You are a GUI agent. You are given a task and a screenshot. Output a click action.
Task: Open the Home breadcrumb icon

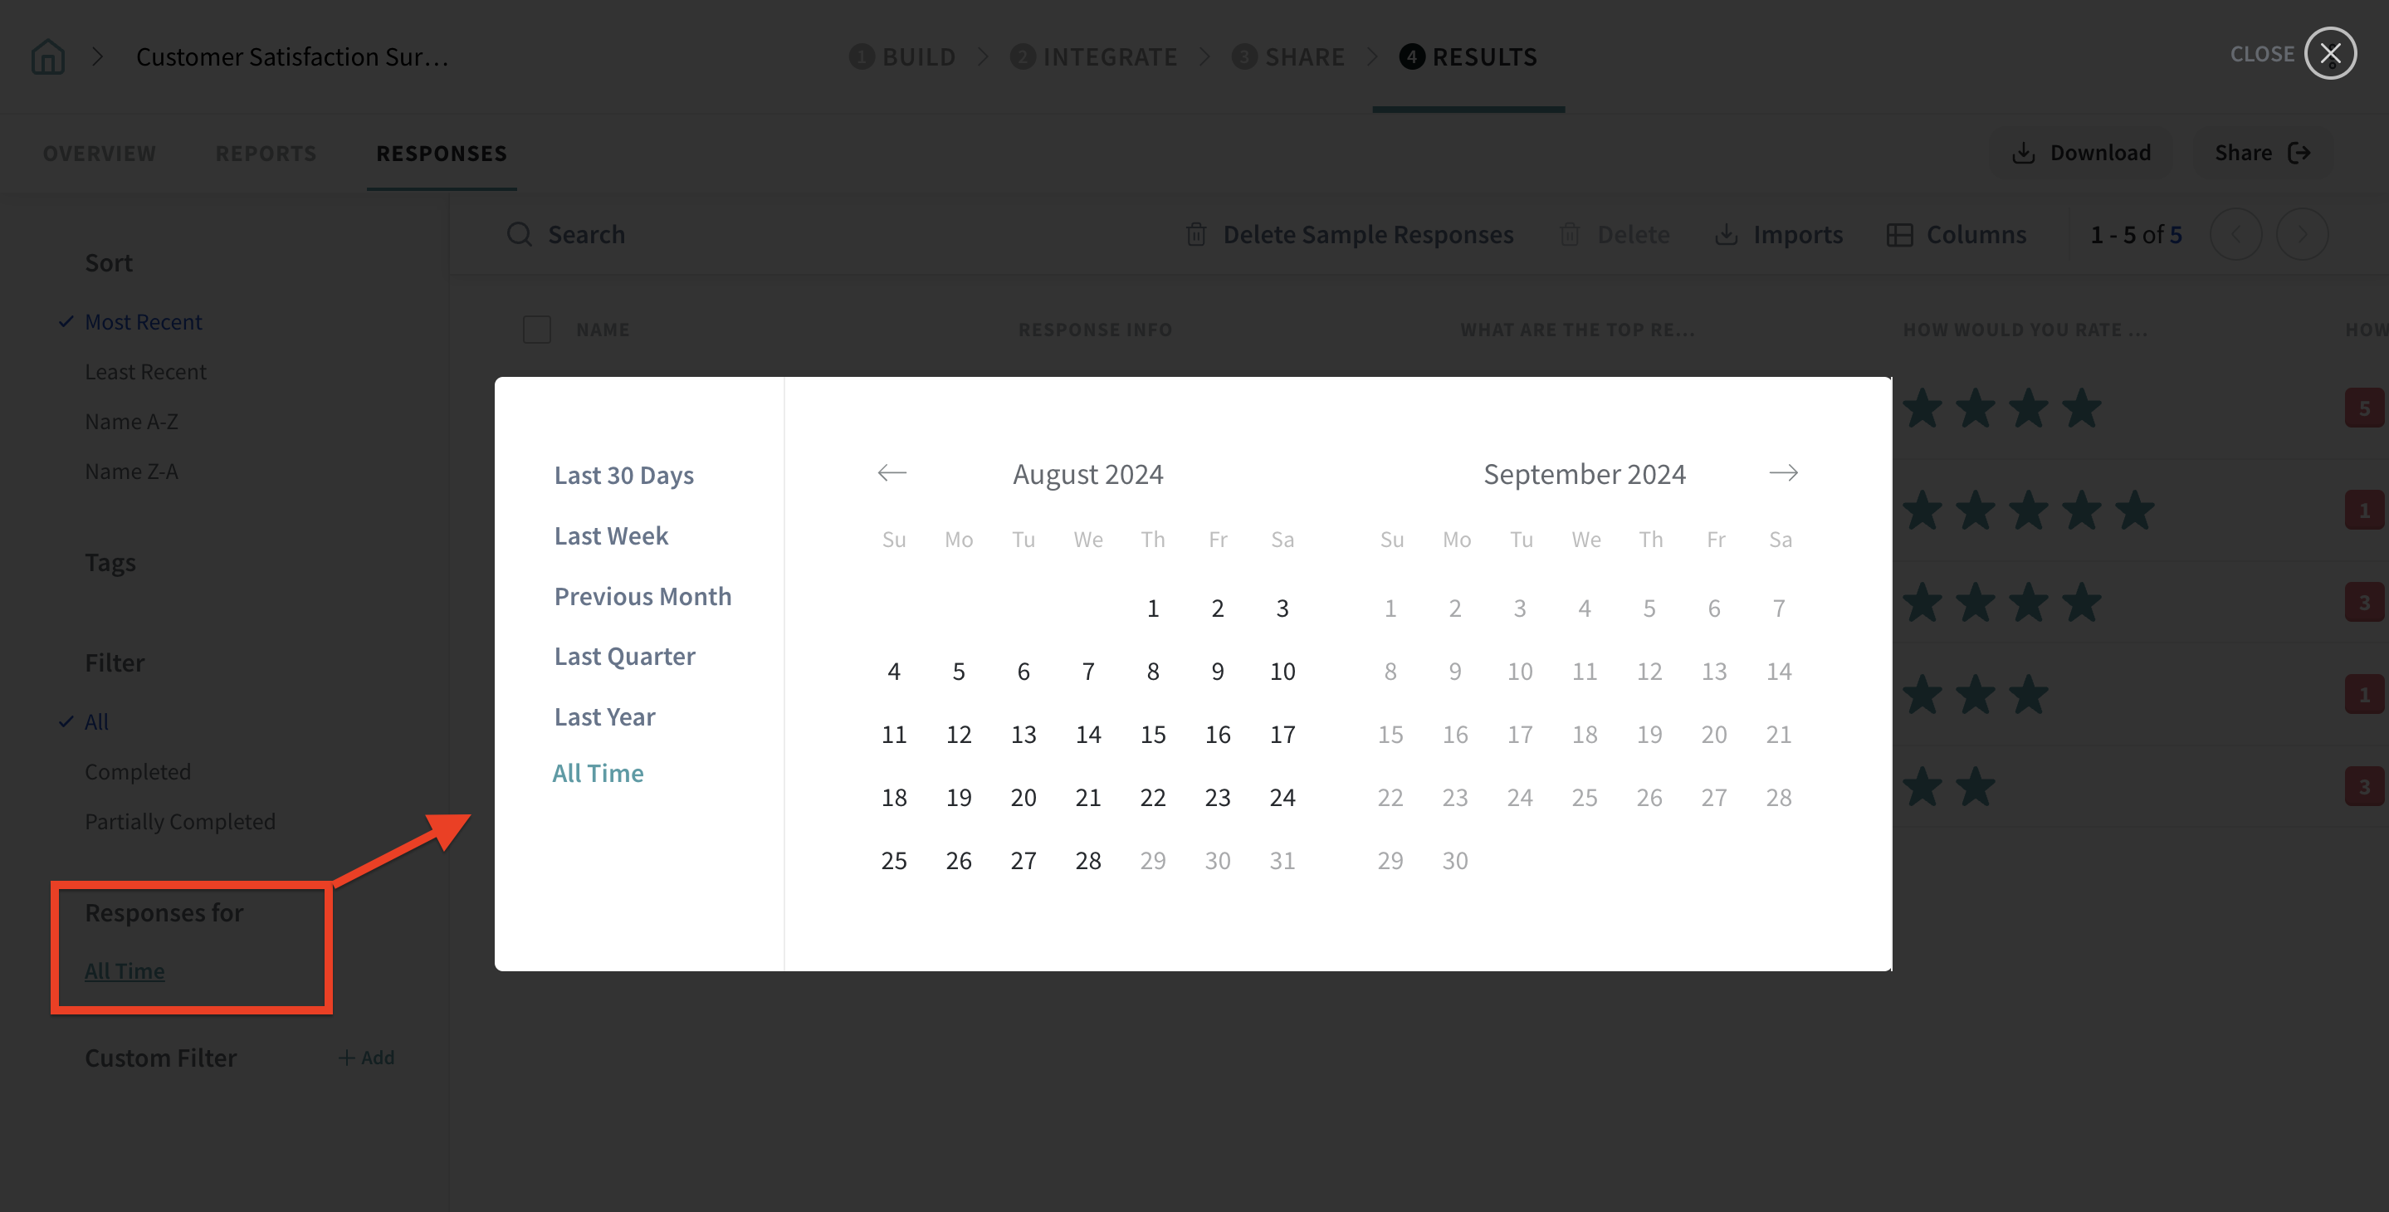[47, 56]
